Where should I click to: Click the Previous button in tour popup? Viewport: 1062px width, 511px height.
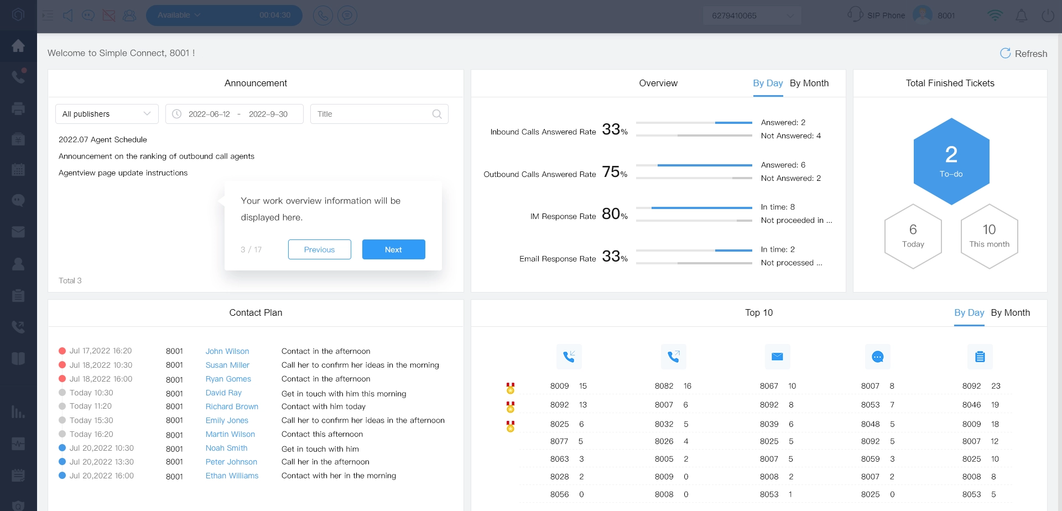[x=319, y=249]
